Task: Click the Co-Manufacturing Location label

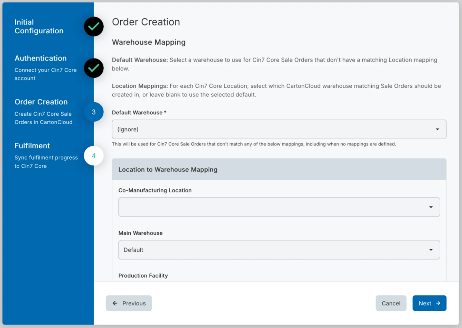Action: click(155, 190)
